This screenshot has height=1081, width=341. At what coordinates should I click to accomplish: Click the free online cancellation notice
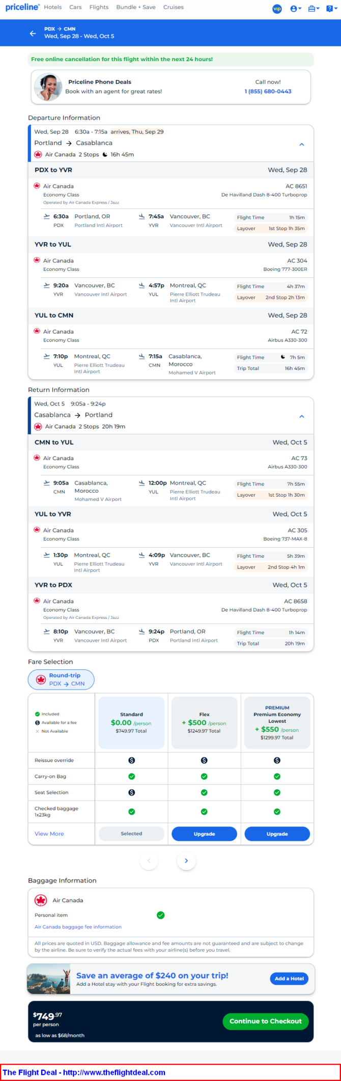[171, 59]
